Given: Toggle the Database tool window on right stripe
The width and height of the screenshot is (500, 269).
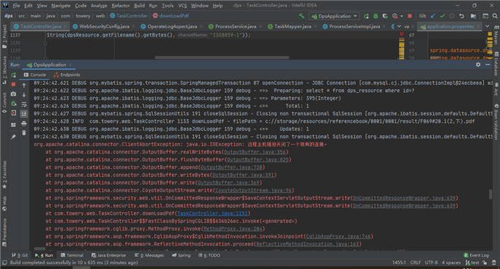Looking at the screenshot, I should pyautogui.click(x=496, y=64).
